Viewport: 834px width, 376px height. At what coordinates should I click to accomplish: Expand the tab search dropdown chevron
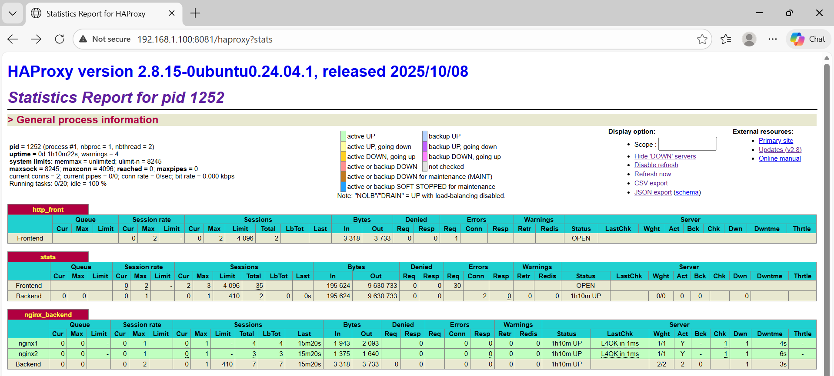(x=13, y=13)
